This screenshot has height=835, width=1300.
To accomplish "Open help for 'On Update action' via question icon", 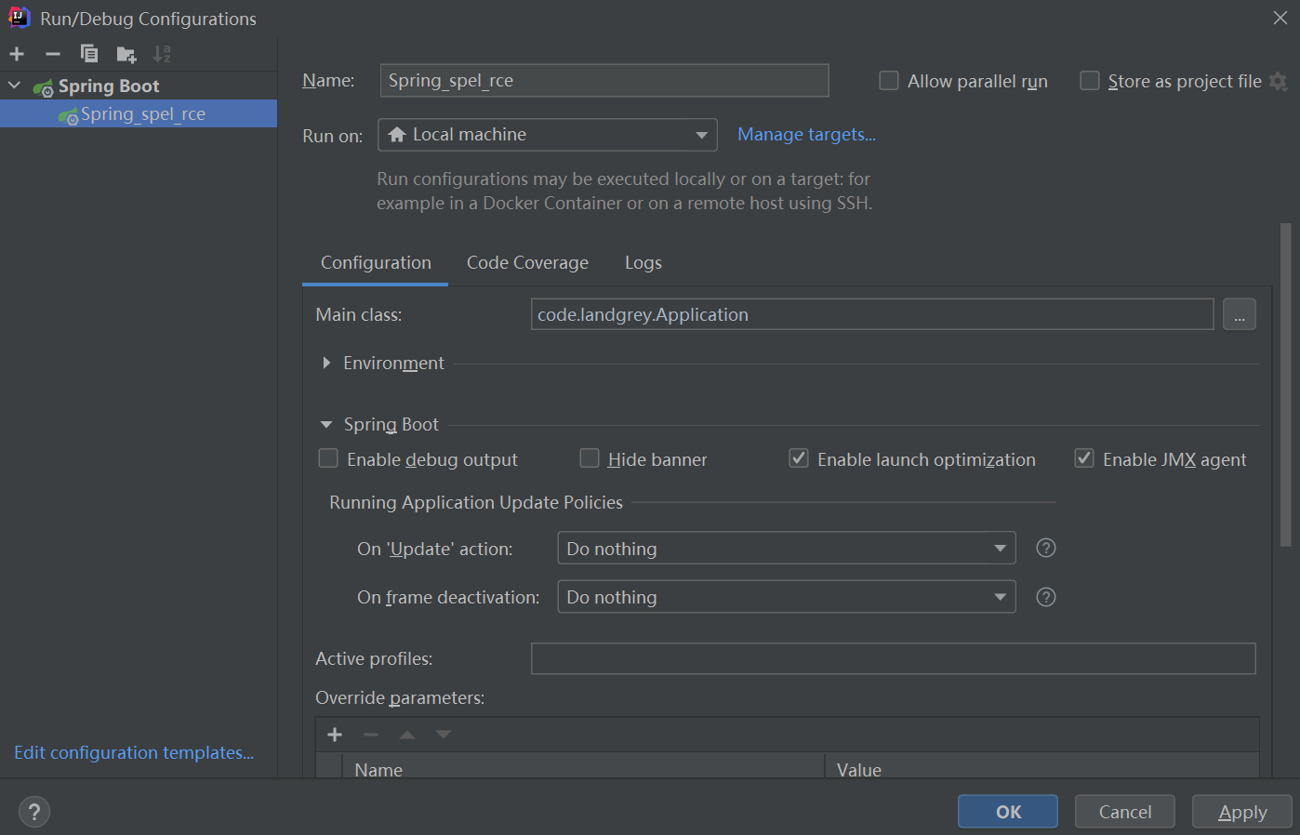I will 1045,548.
